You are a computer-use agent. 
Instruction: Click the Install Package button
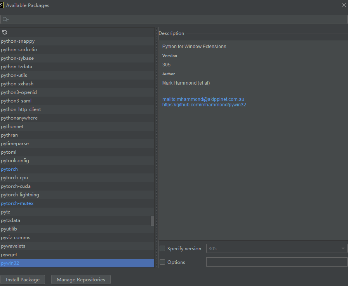pyautogui.click(x=23, y=279)
